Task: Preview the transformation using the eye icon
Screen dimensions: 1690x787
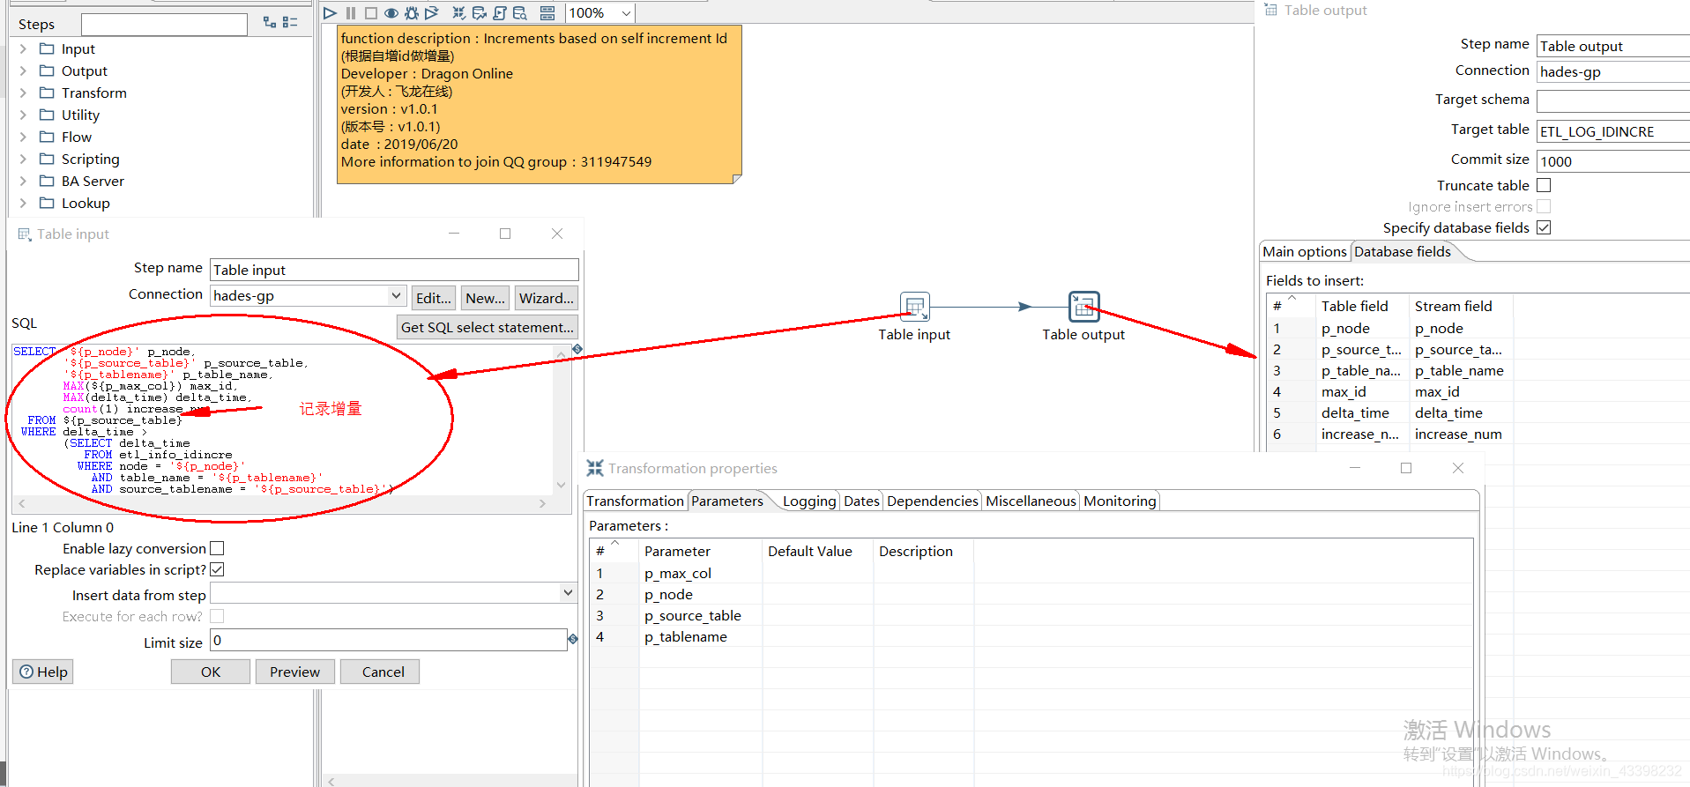Action: tap(391, 13)
